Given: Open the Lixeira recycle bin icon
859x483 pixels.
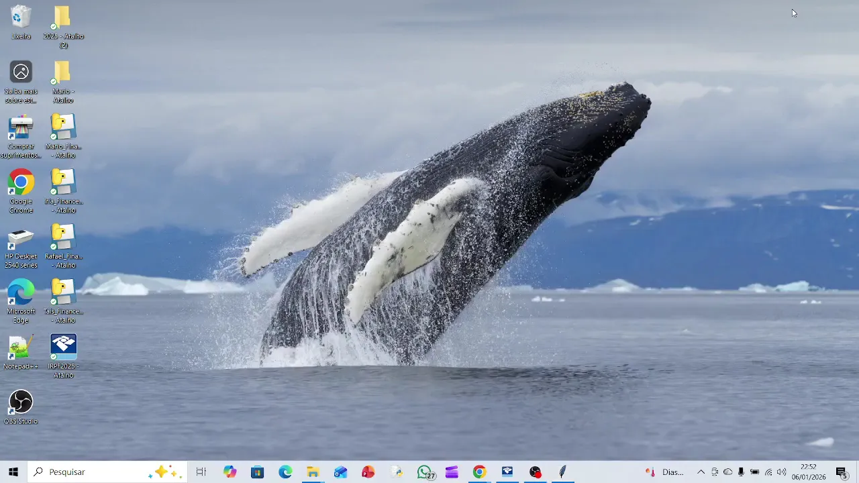Looking at the screenshot, I should coord(21,22).
